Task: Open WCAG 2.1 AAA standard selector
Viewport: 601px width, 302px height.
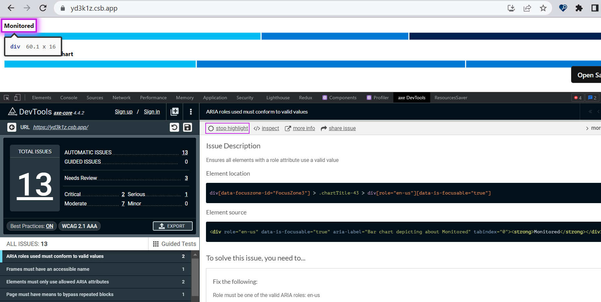Action: pyautogui.click(x=79, y=226)
